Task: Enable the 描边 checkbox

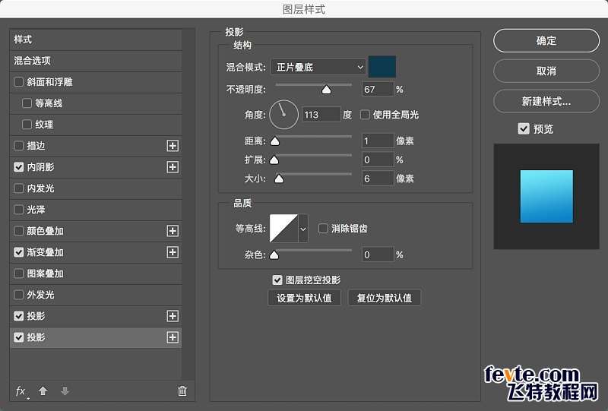Action: (18, 146)
